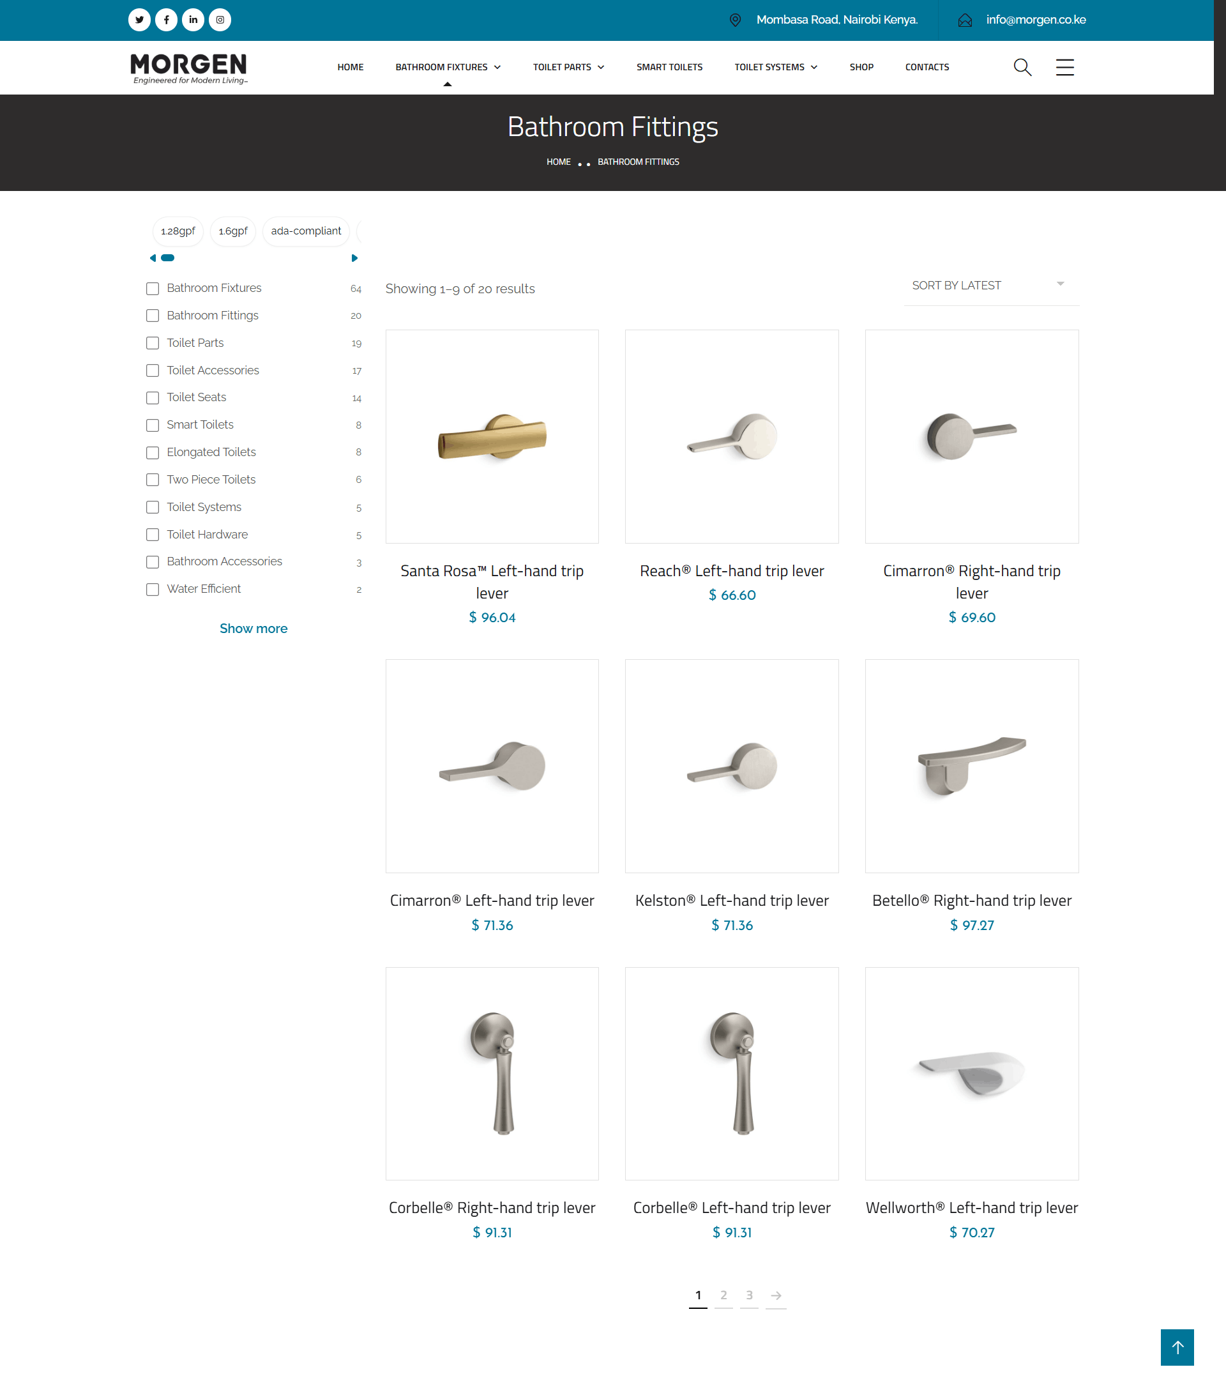Go to Home in the navigation
Image resolution: width=1226 pixels, height=1397 pixels.
(x=351, y=67)
